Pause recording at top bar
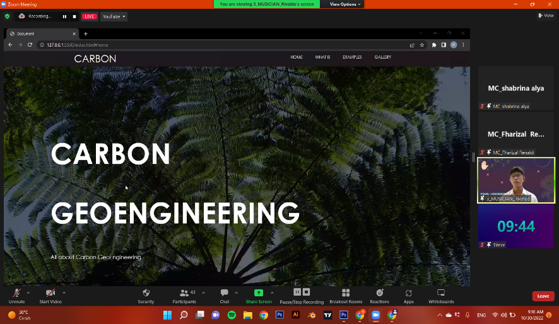 pos(64,16)
